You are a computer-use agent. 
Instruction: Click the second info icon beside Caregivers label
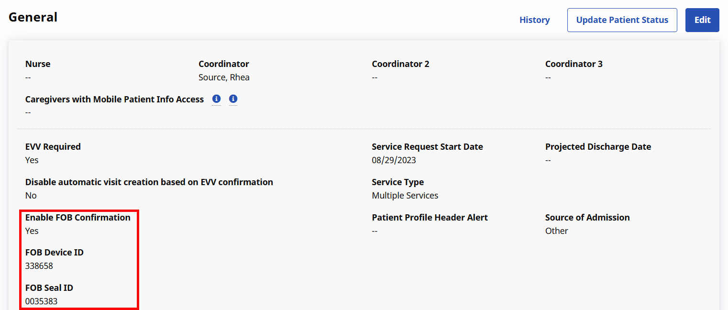(x=233, y=99)
